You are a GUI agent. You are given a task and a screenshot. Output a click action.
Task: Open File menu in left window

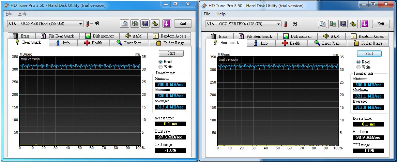point(9,13)
